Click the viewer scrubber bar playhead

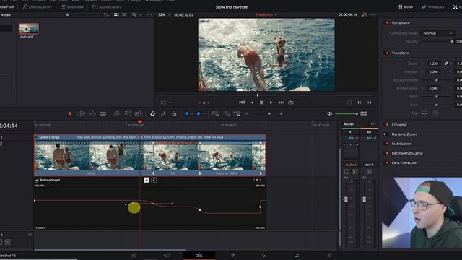(257, 95)
